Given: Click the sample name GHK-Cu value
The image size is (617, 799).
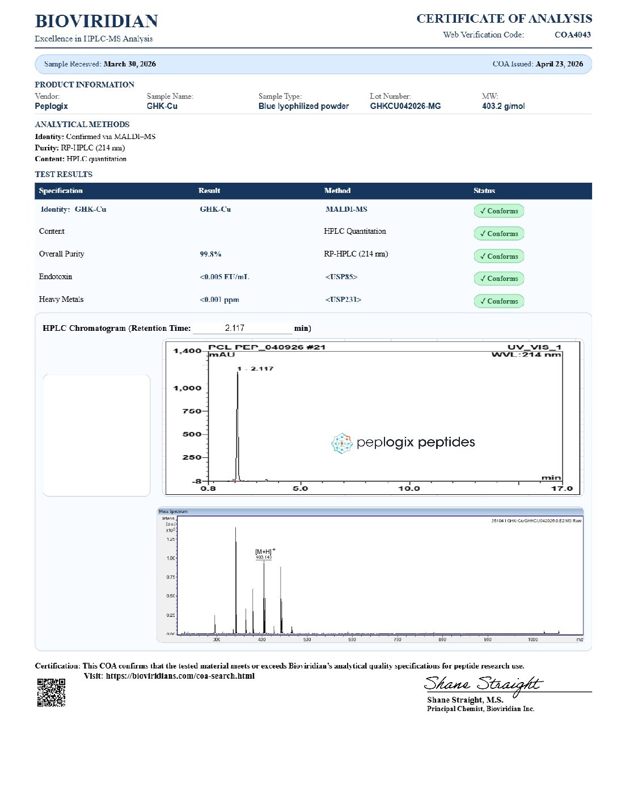Looking at the screenshot, I should [x=162, y=106].
